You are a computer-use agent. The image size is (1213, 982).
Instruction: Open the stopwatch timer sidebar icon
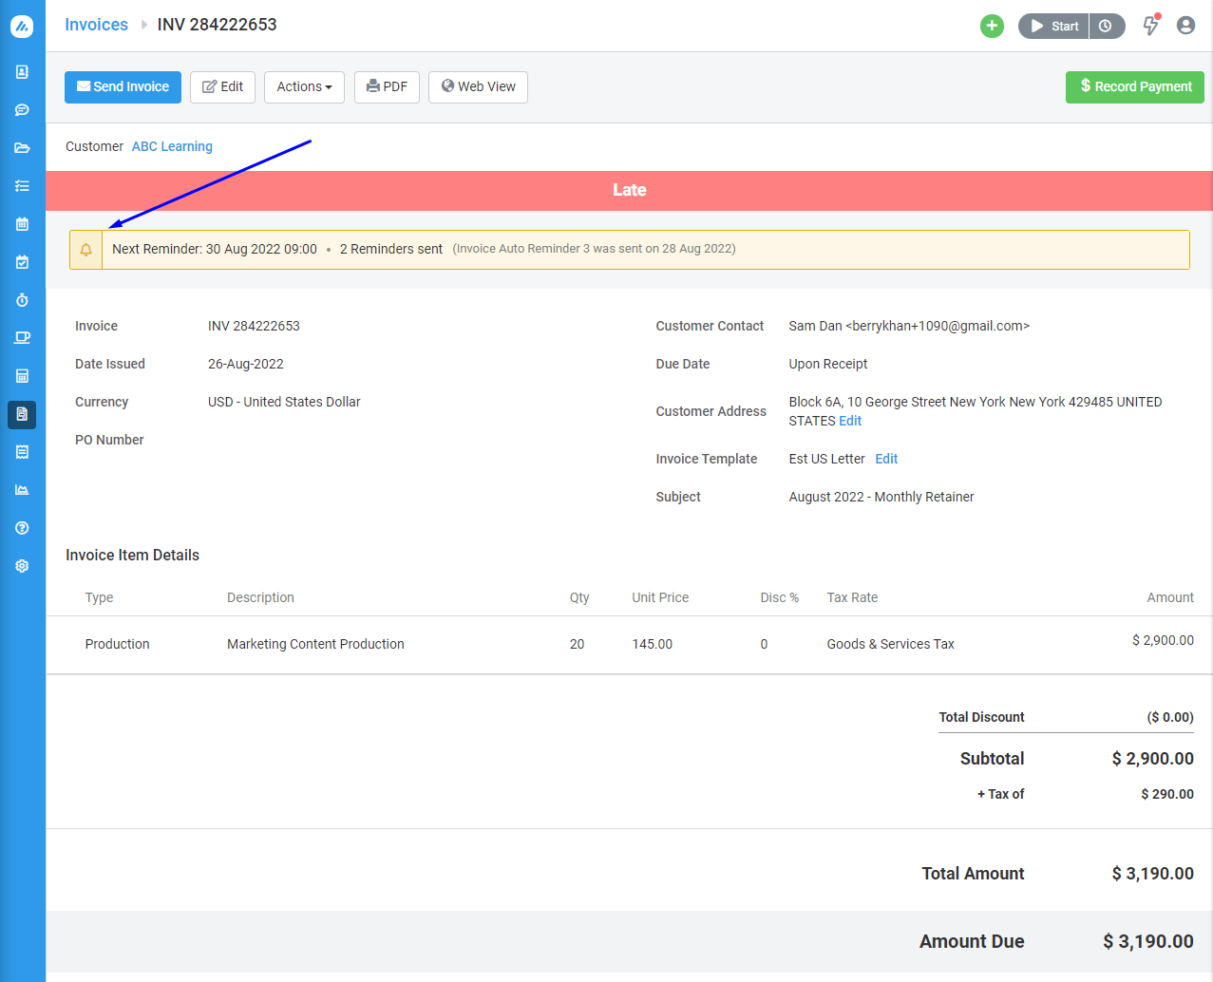tap(22, 300)
